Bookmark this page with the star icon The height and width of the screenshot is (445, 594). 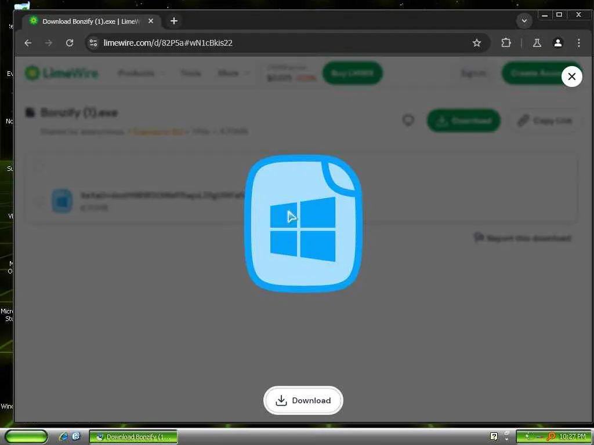pos(477,43)
